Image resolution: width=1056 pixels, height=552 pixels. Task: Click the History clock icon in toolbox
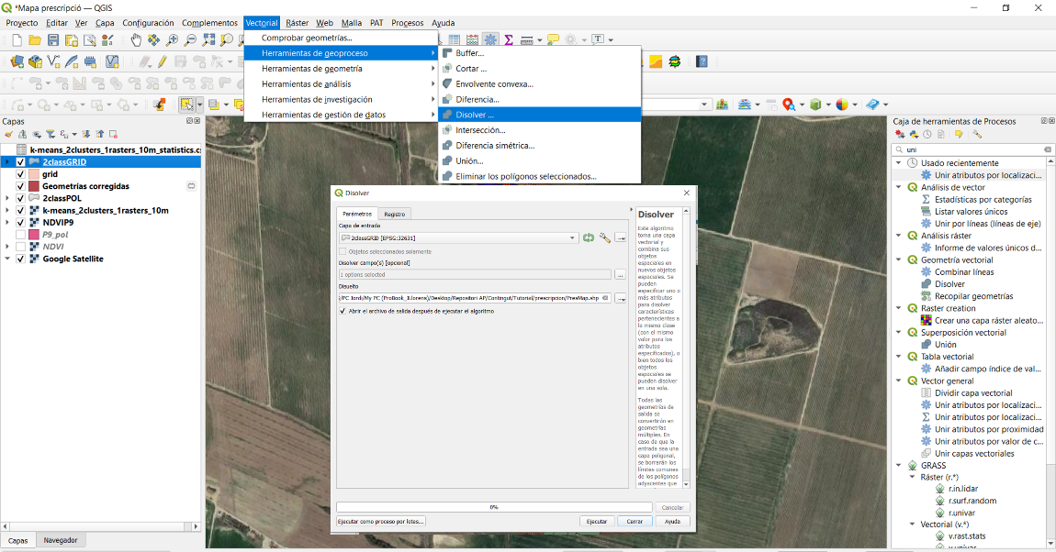(x=927, y=135)
